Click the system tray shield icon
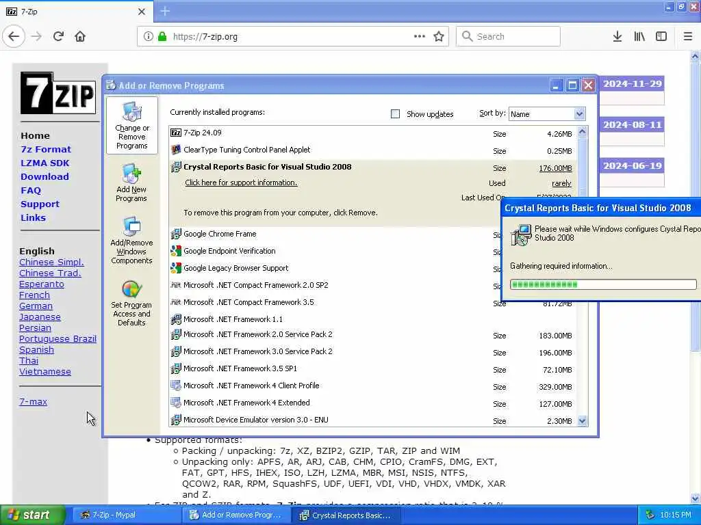Viewport: 701px width, 525px height. point(650,515)
